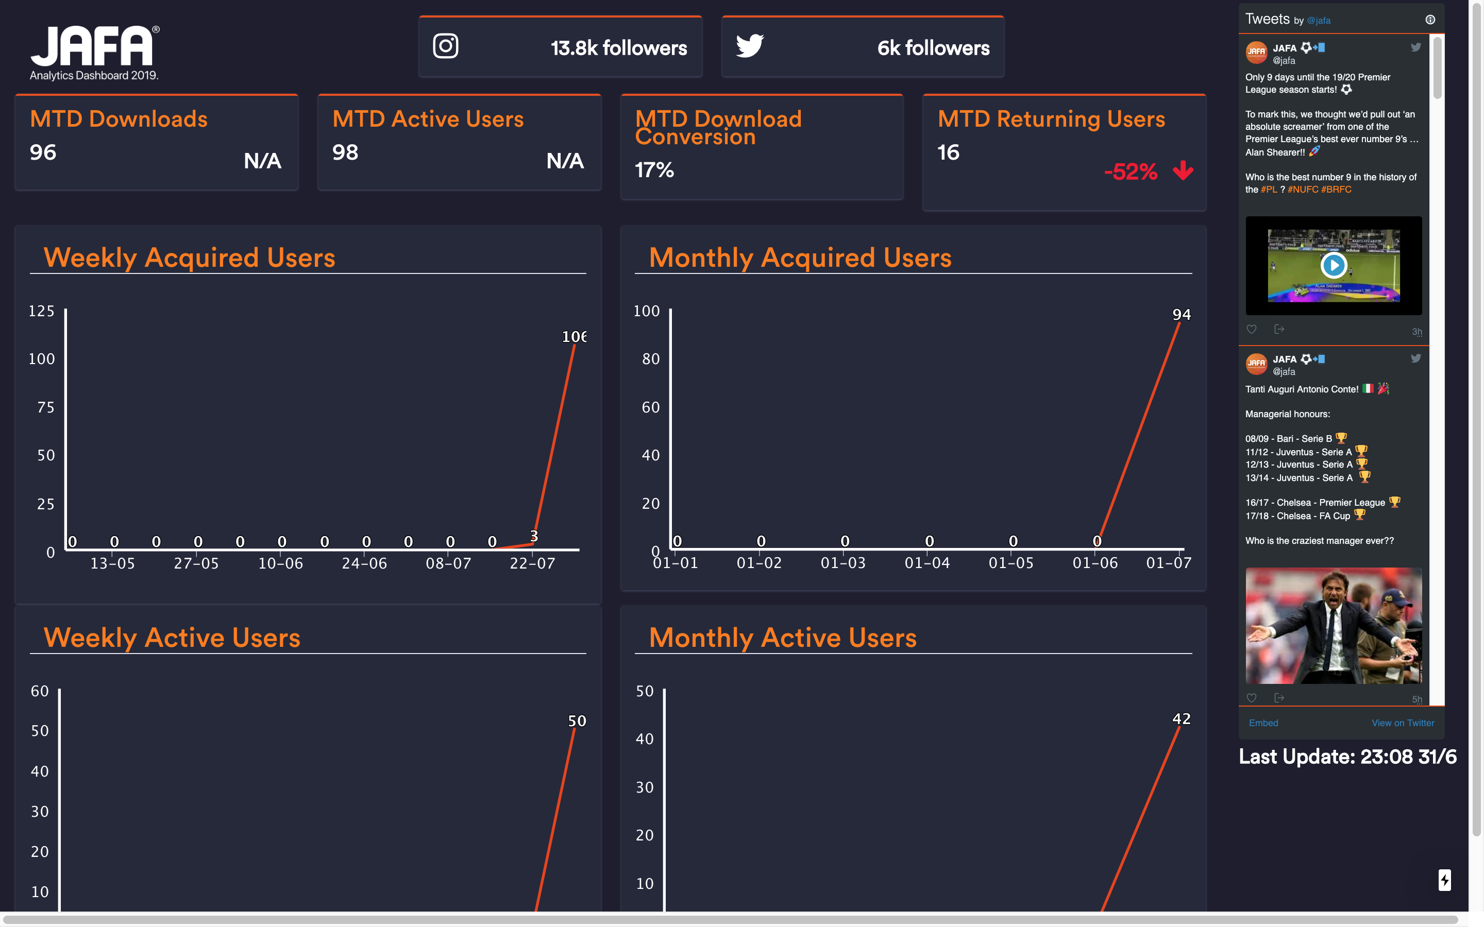Viewport: 1484px width, 927px height.
Task: Open the @jafa handle in Tweets header
Action: point(1319,20)
